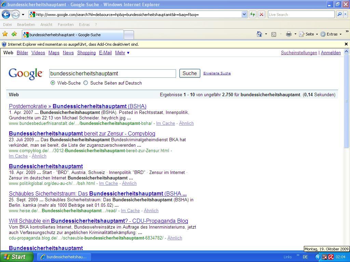Click the DE language indicator

pyautogui.click(x=305, y=257)
